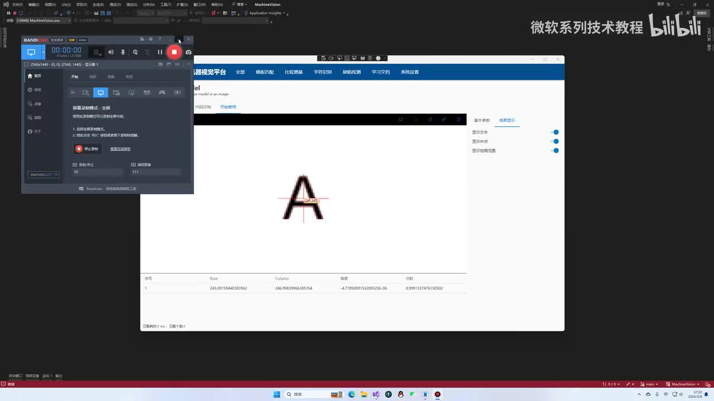Click Bandicam's screen recording mode button
Screen dimensions: 714x401
31,52
